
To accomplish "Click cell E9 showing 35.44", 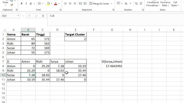I will coord(75,71).
